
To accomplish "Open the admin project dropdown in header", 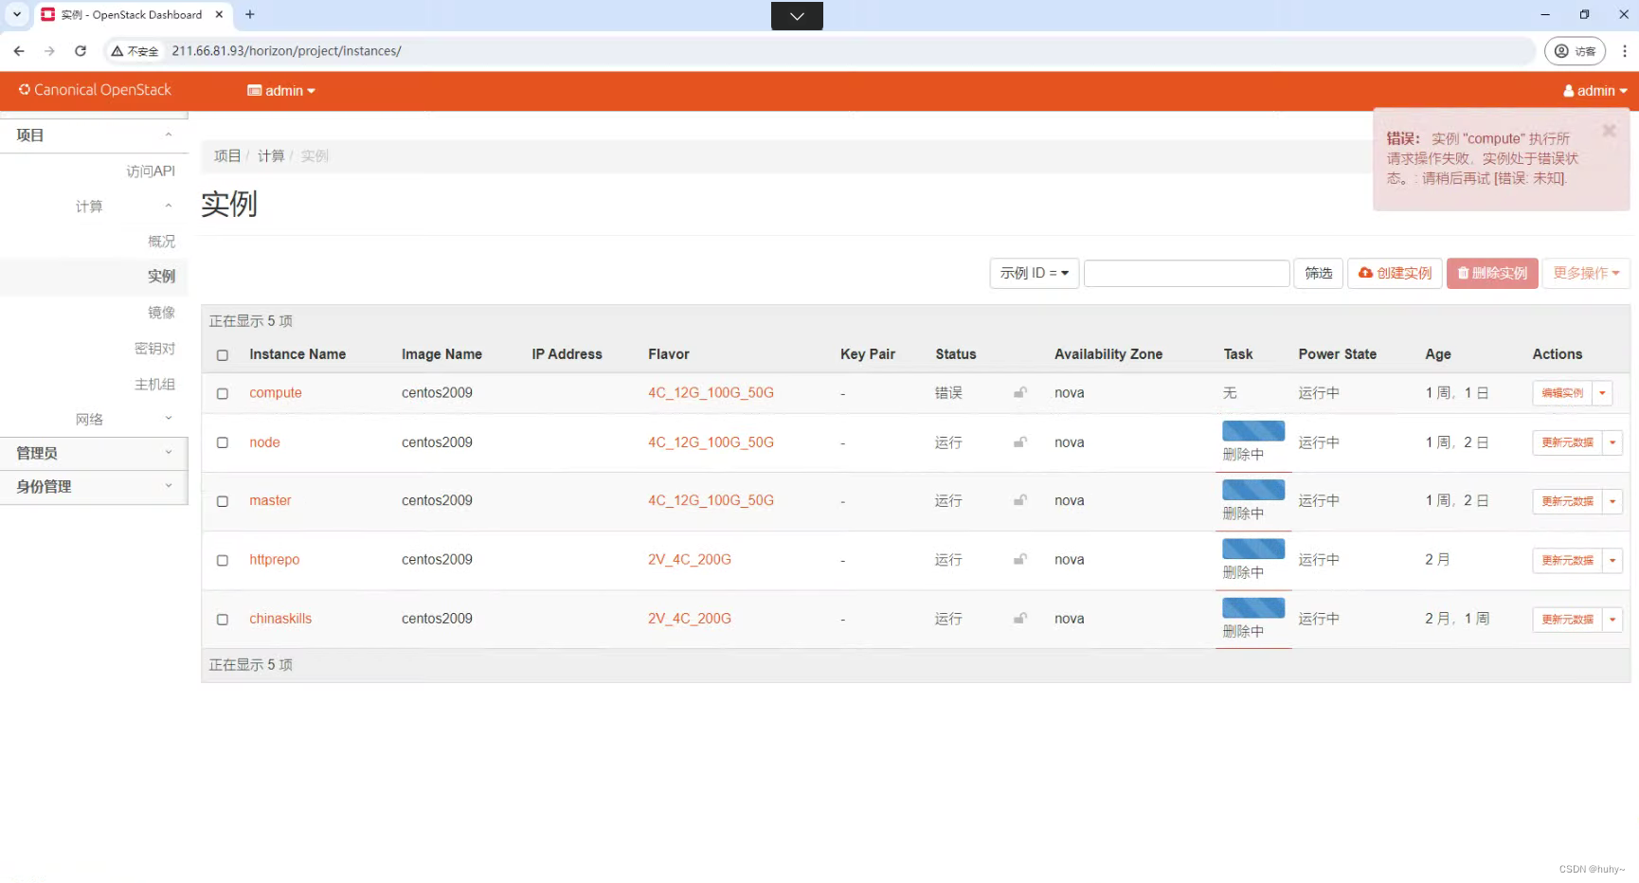I will pyautogui.click(x=281, y=91).
